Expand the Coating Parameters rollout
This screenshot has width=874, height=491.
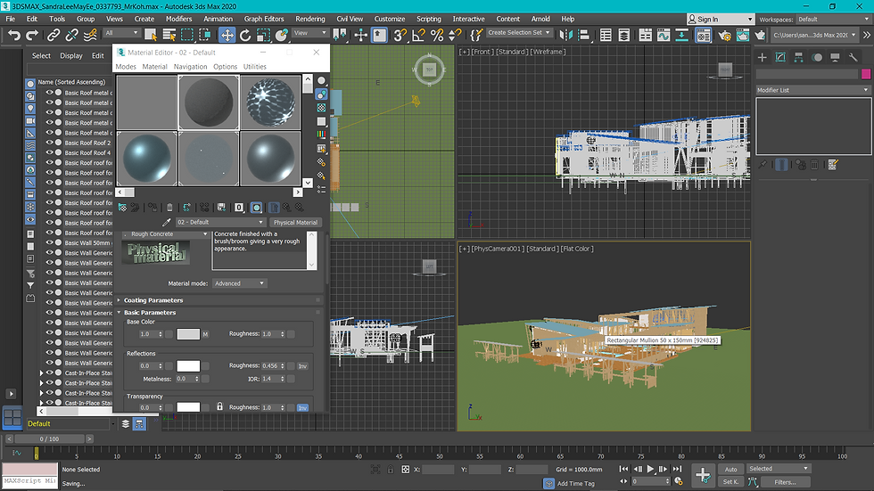pos(153,300)
